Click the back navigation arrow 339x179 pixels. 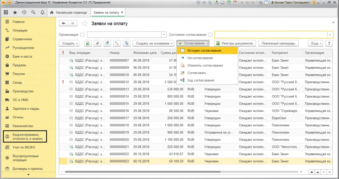64,23
